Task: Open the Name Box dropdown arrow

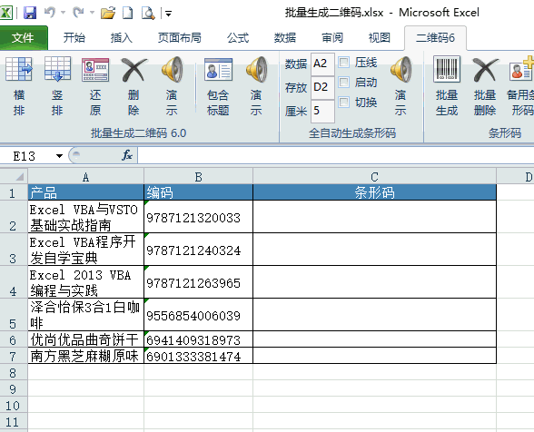Action: (59, 156)
